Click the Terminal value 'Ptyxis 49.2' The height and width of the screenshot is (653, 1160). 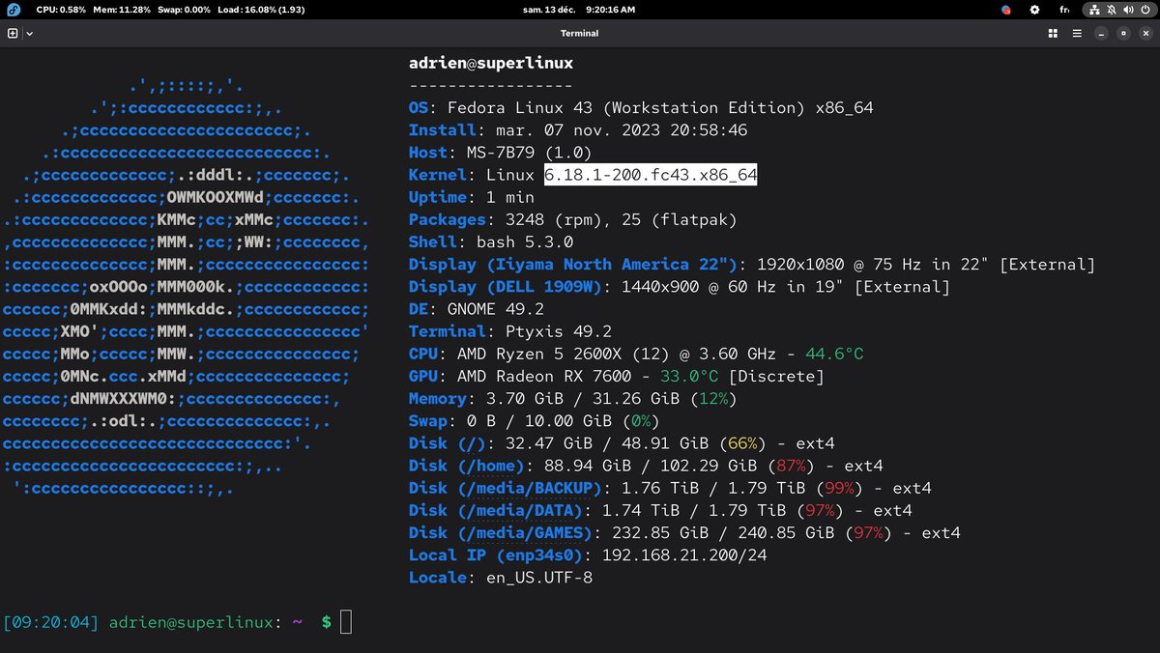click(559, 331)
